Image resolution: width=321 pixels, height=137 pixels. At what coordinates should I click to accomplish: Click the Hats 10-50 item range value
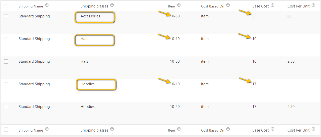[175, 61]
